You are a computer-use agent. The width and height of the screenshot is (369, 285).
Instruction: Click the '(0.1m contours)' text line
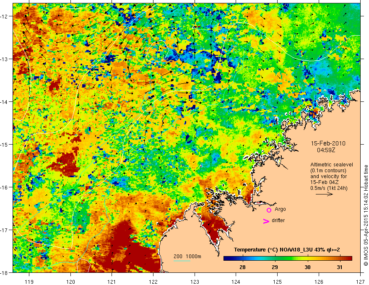point(328,171)
